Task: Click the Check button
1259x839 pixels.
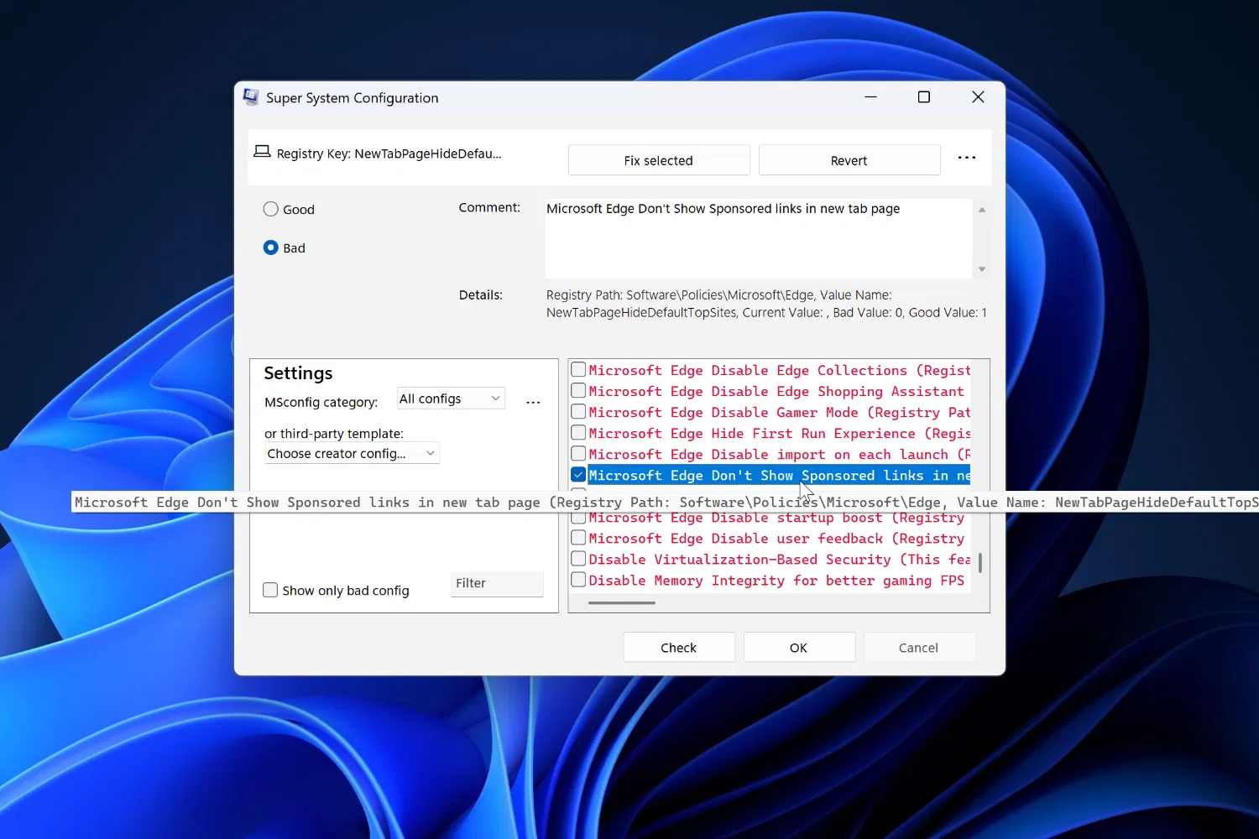Action: point(679,648)
